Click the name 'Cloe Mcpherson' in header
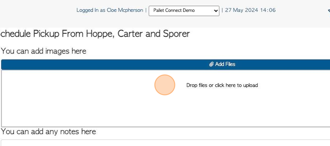330x146 pixels. [125, 10]
